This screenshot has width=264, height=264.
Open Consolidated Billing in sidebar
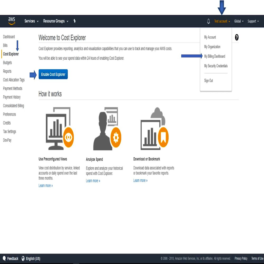pyautogui.click(x=13, y=106)
